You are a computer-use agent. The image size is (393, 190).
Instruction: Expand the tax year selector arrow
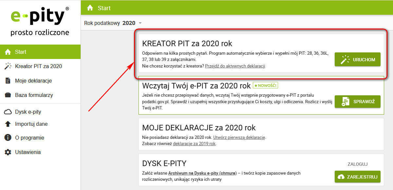click(x=140, y=23)
